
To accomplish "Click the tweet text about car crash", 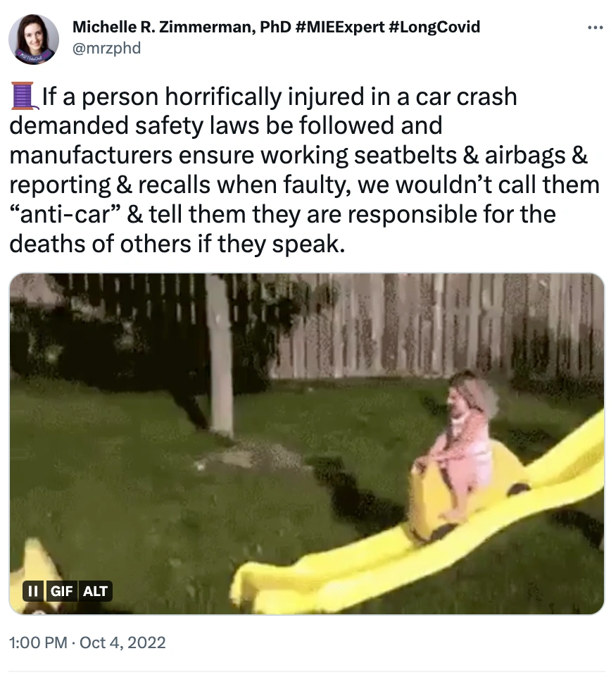I will [304, 170].
